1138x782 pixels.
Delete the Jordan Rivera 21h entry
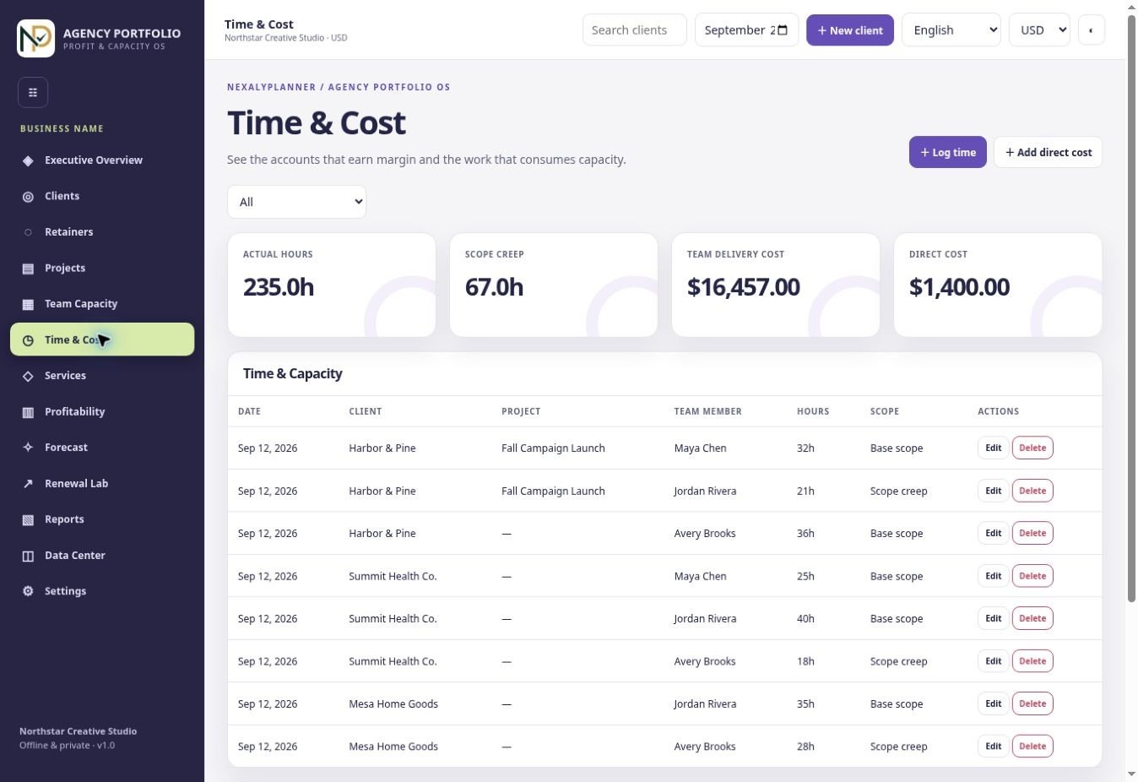click(1032, 491)
